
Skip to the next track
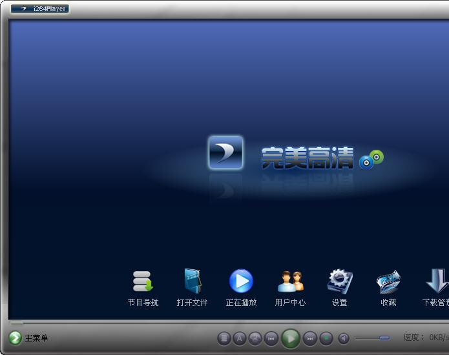310,339
